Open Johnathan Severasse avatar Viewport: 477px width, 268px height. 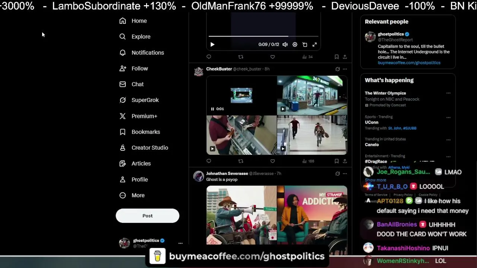coord(199,176)
